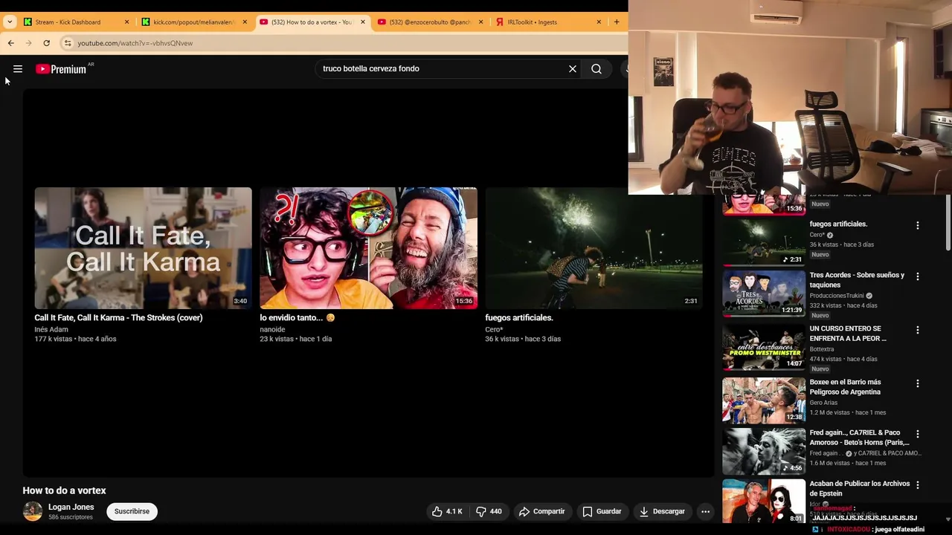Open options menu for 'Fred again..' video
Screen dimensions: 952x535
[918, 434]
